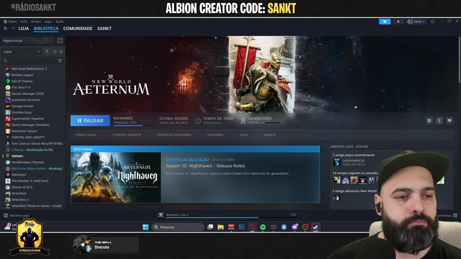Click Adicionar jogo at bottom left
This screenshot has width=461, height=259.
coord(17,215)
